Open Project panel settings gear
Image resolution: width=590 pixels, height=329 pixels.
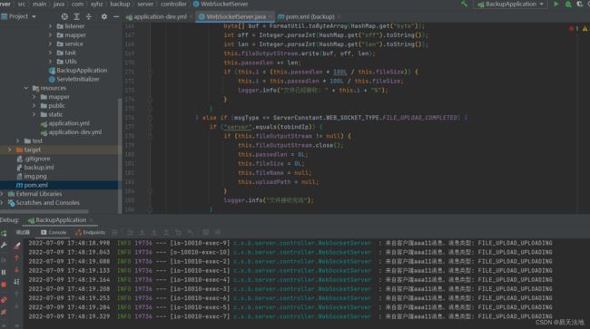104,16
